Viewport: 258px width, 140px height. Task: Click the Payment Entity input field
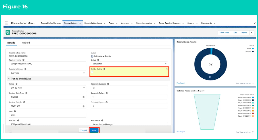tap(48, 64)
